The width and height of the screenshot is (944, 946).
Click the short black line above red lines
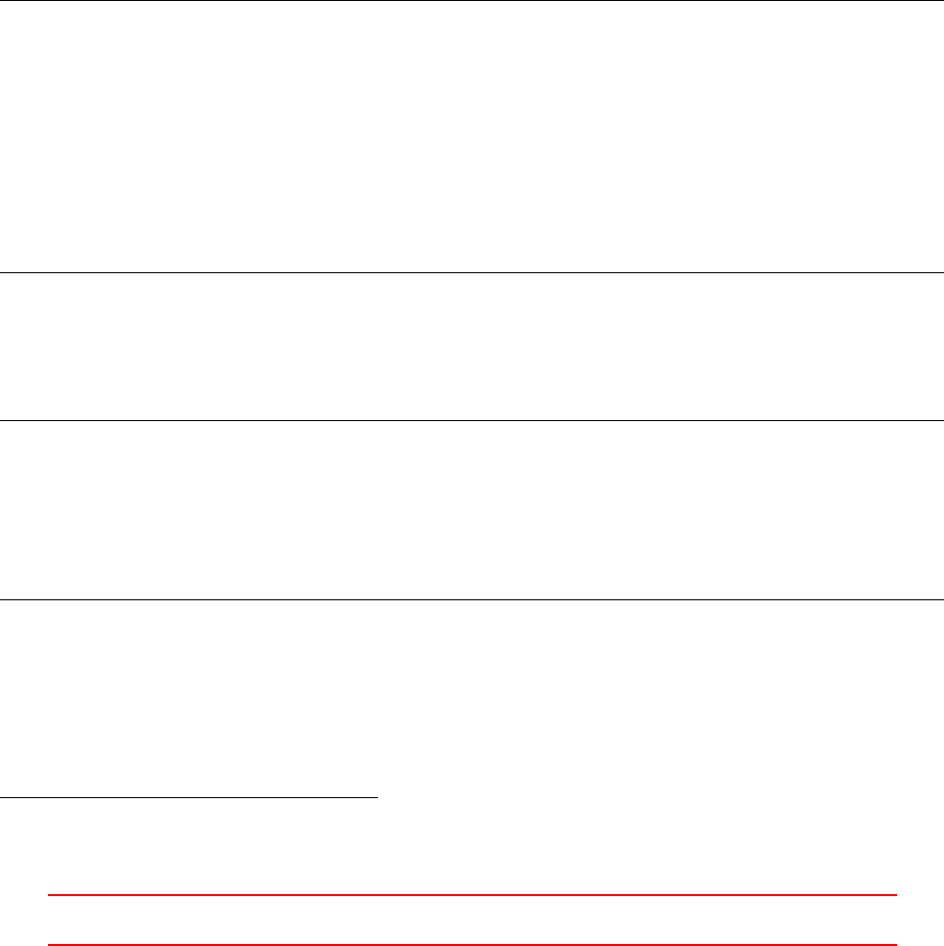189,797
